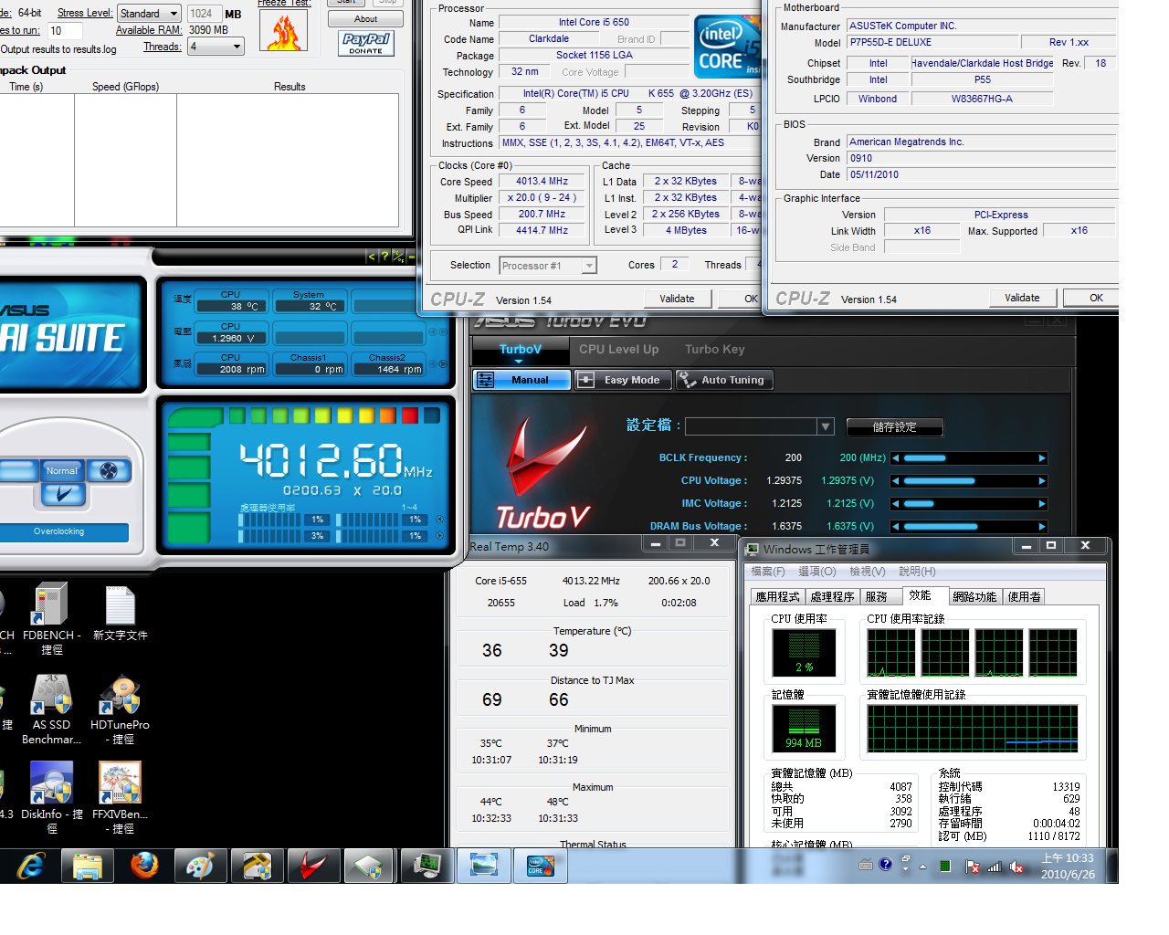Switch to the 使用者 tab in Task Manager
Viewport: 1169px width, 935px height.
pos(1024,596)
